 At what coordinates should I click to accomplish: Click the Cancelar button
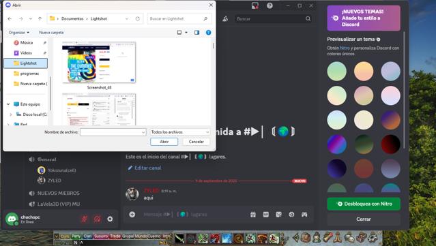pyautogui.click(x=196, y=142)
